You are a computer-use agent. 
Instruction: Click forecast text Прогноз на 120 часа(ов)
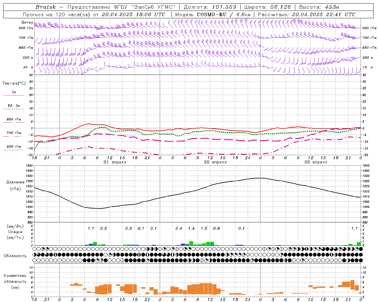pyautogui.click(x=57, y=14)
